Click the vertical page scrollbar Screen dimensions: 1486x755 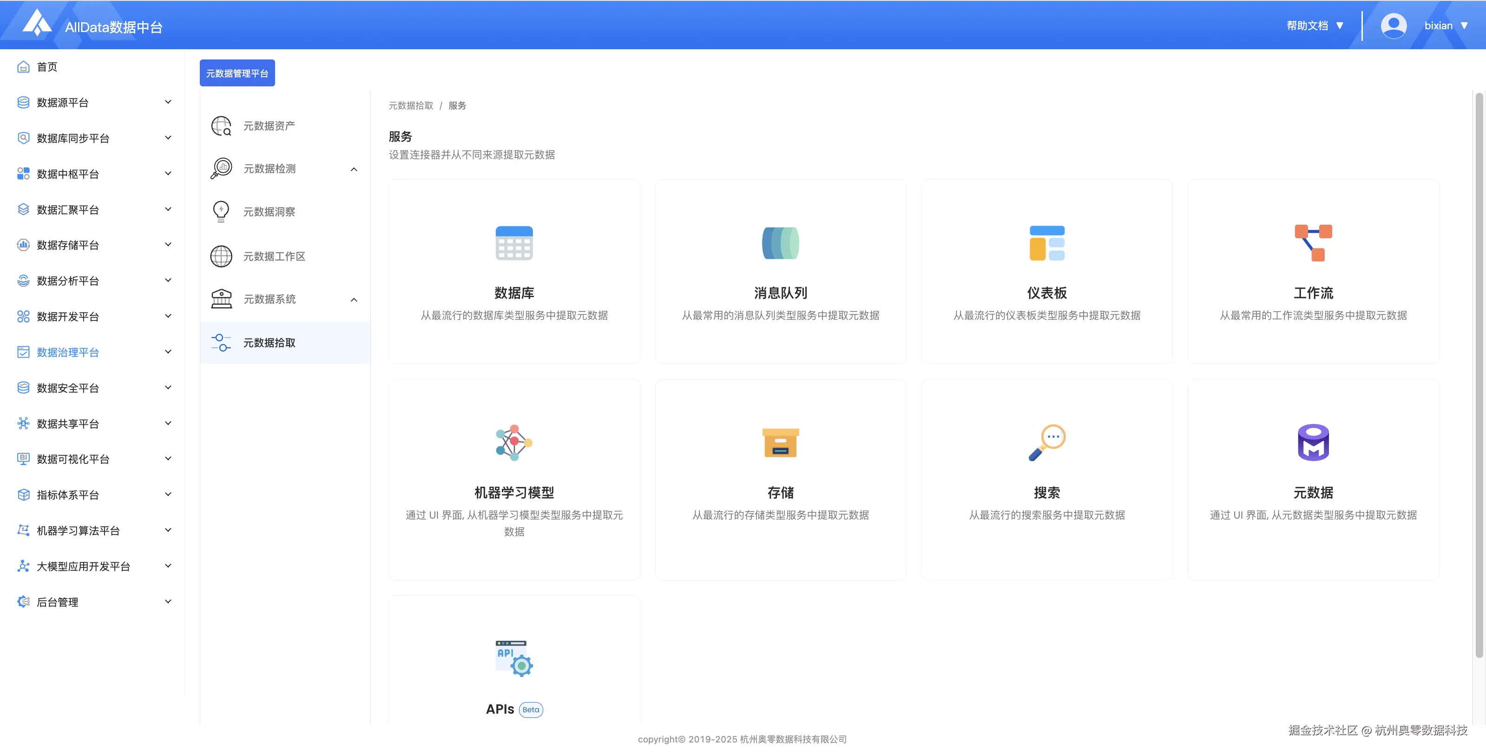(x=1479, y=375)
